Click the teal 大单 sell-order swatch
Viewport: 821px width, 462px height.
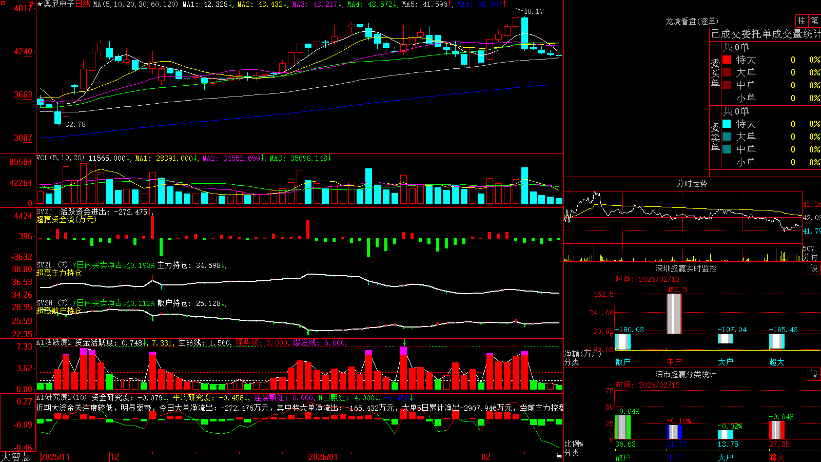727,137
